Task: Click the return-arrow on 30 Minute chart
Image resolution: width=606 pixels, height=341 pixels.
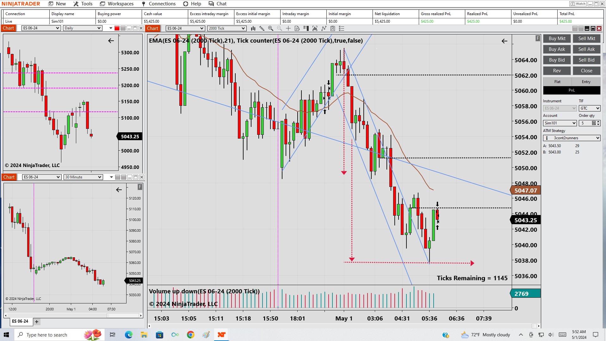Action: click(119, 190)
